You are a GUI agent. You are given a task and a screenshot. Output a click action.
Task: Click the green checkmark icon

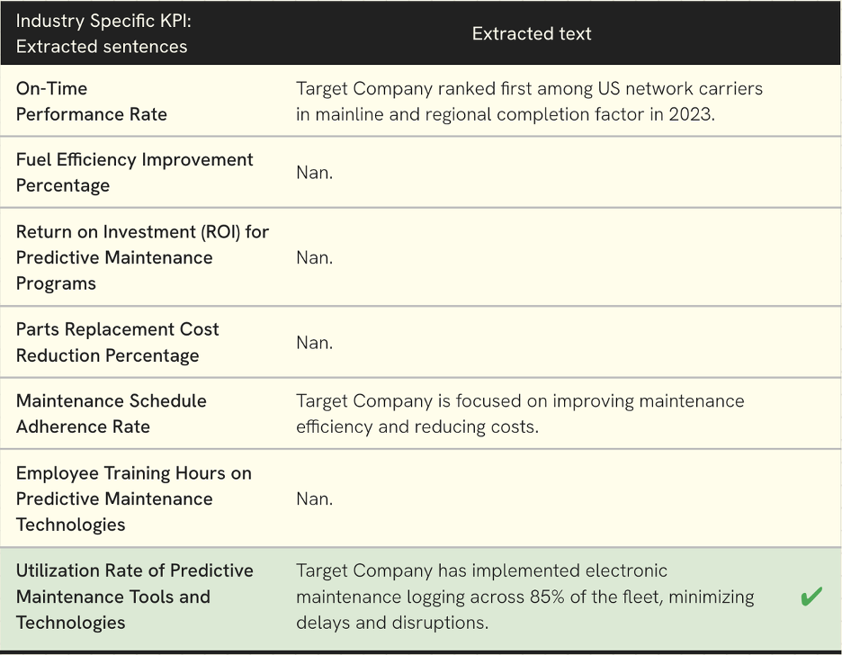coord(811,597)
